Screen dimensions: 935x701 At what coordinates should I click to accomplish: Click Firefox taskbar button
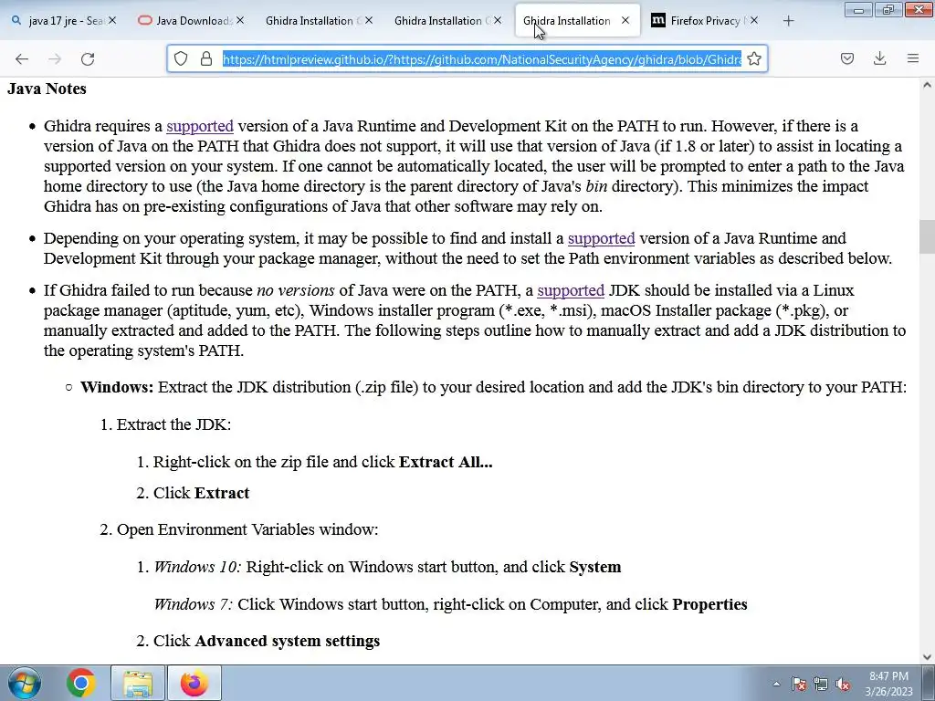[x=194, y=683]
